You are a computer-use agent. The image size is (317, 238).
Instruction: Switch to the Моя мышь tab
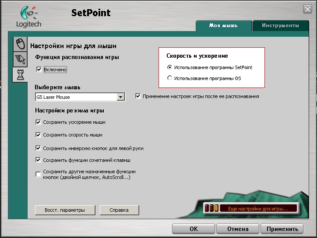click(224, 26)
